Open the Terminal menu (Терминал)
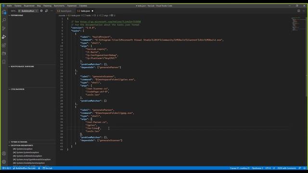Viewport: 308px width, 173px height. pos(72,6)
